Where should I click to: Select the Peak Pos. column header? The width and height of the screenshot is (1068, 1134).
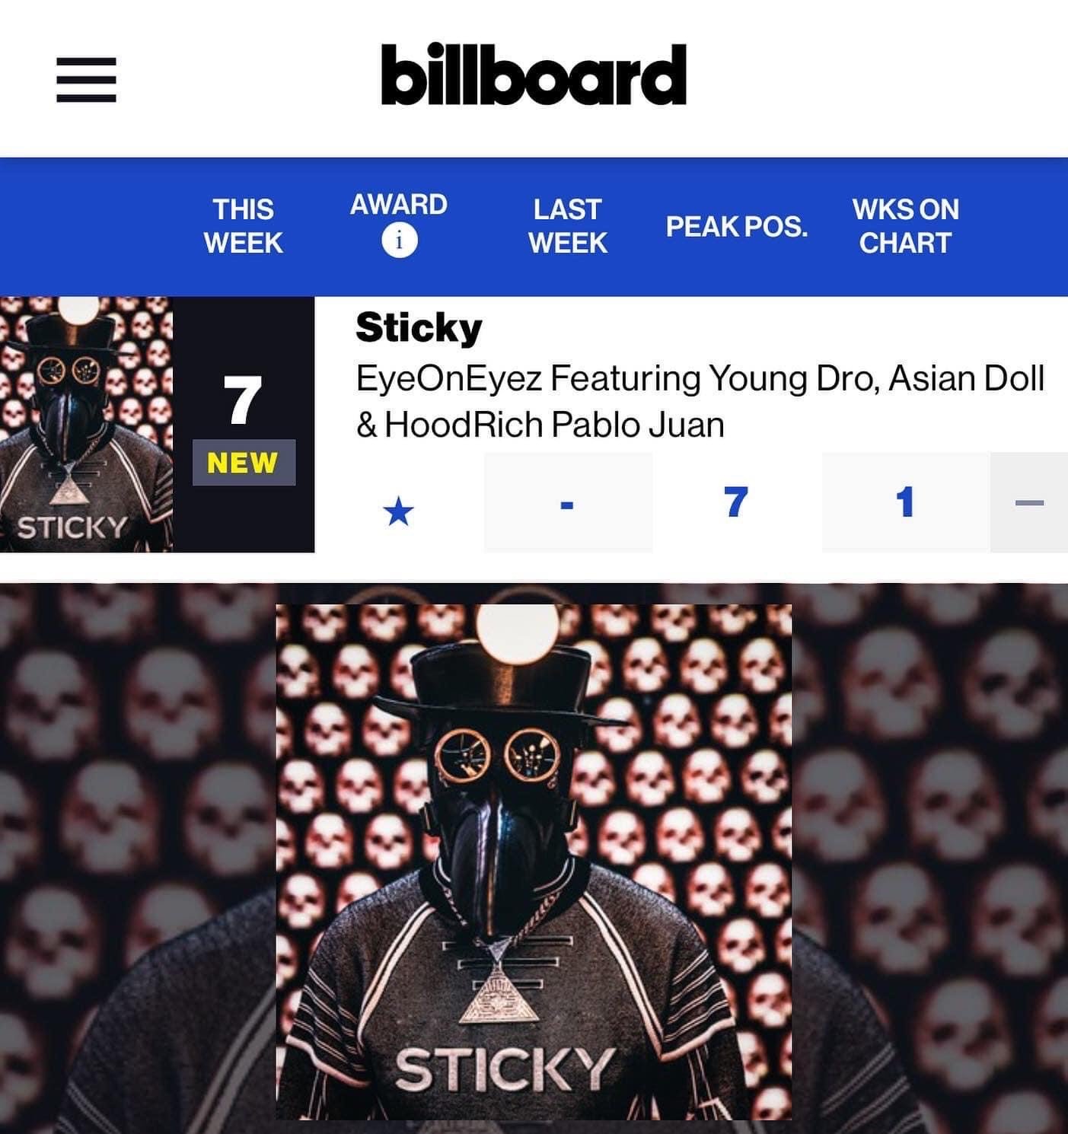pos(737,226)
